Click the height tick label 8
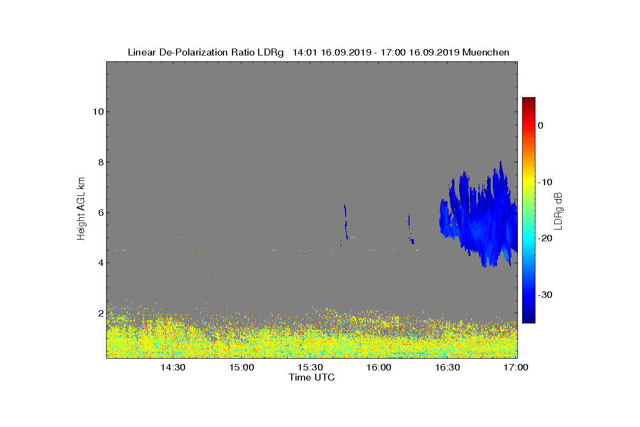 point(100,162)
